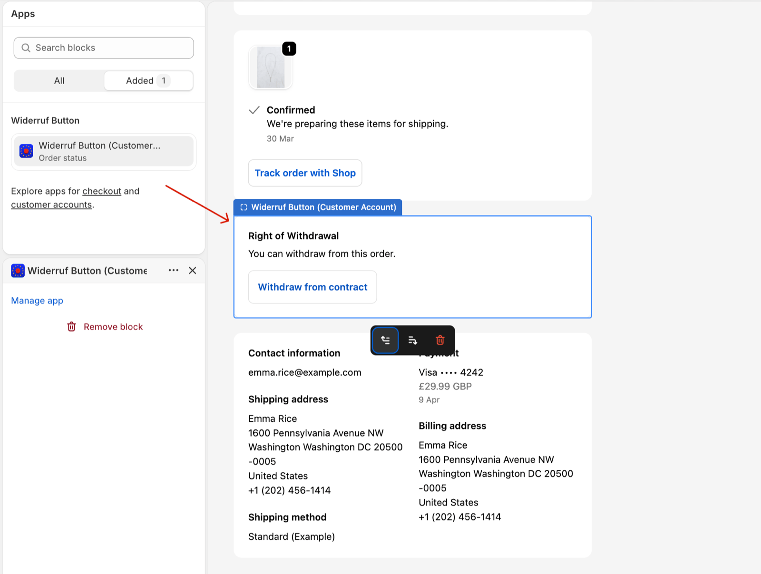Click Remove block to delete the app block
Screen dimensions: 761x574
tap(113, 327)
